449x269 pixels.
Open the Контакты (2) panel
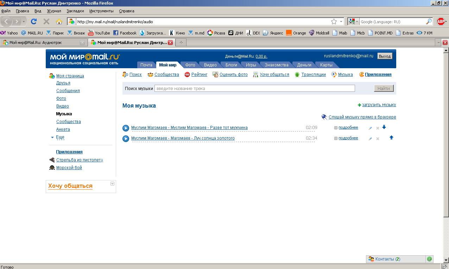(x=387, y=259)
